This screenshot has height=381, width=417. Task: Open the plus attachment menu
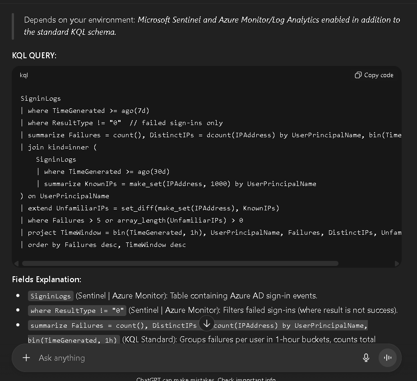point(26,358)
